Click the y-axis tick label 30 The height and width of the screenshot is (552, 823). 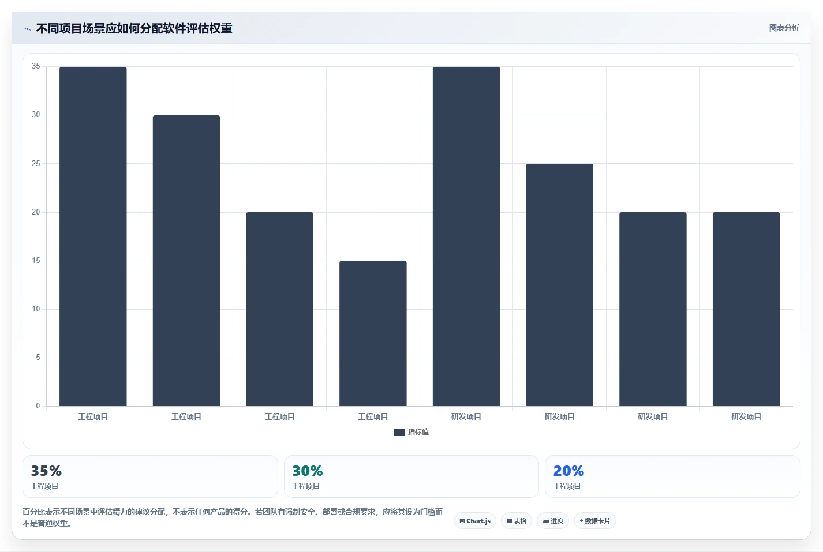(36, 115)
